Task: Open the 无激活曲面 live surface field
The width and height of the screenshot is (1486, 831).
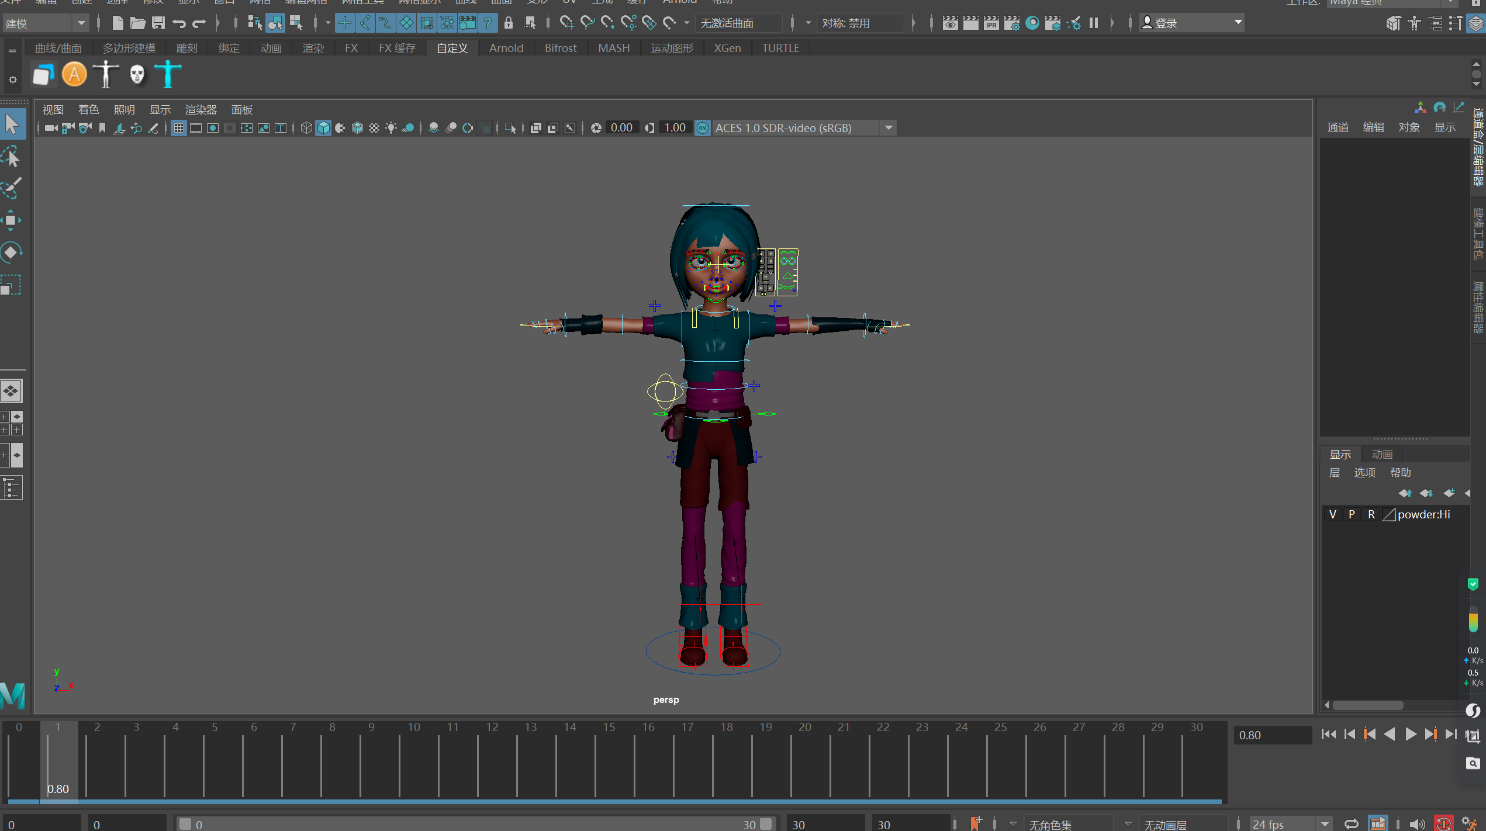Action: [739, 23]
